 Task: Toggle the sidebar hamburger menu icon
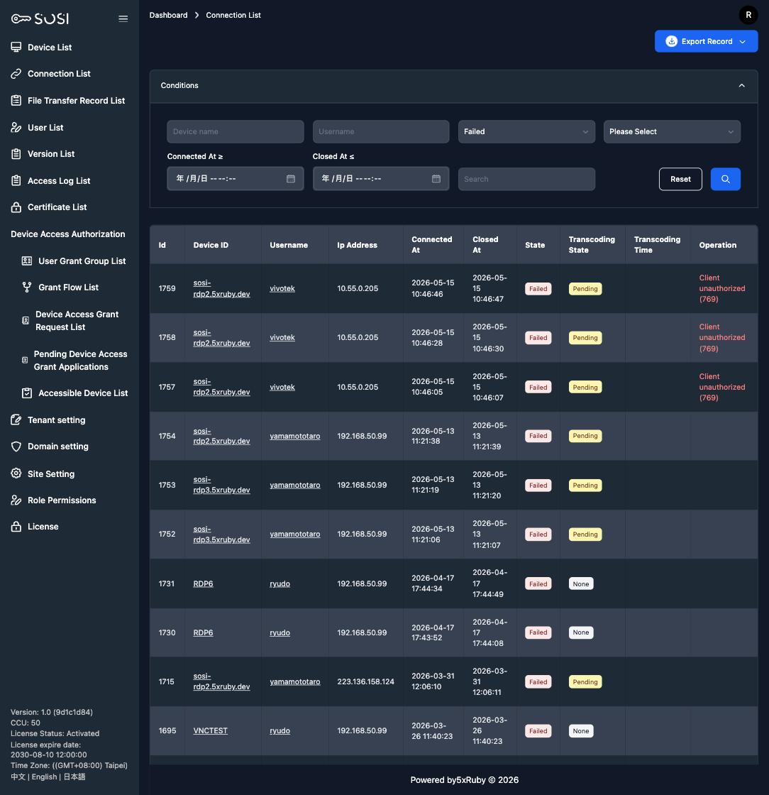click(x=123, y=18)
